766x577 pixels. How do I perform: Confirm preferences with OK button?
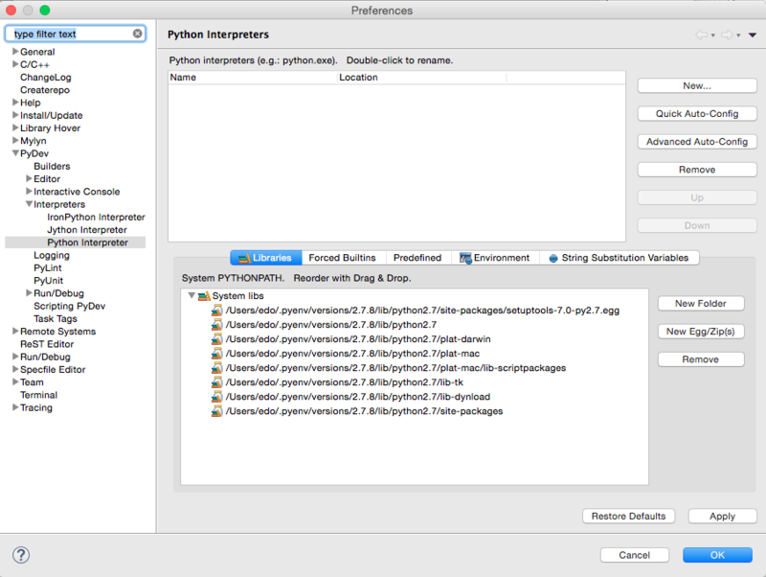[717, 555]
